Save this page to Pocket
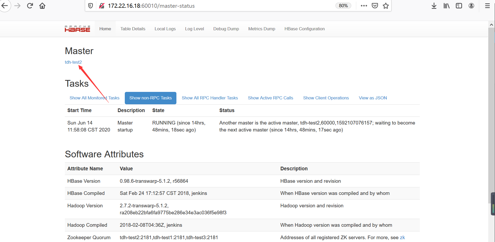The image size is (495, 242). click(x=375, y=5)
